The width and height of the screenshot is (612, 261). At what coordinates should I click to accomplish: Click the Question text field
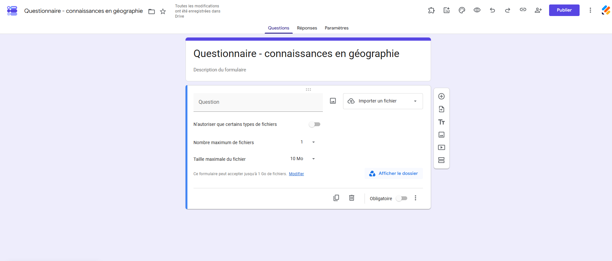pos(258,102)
